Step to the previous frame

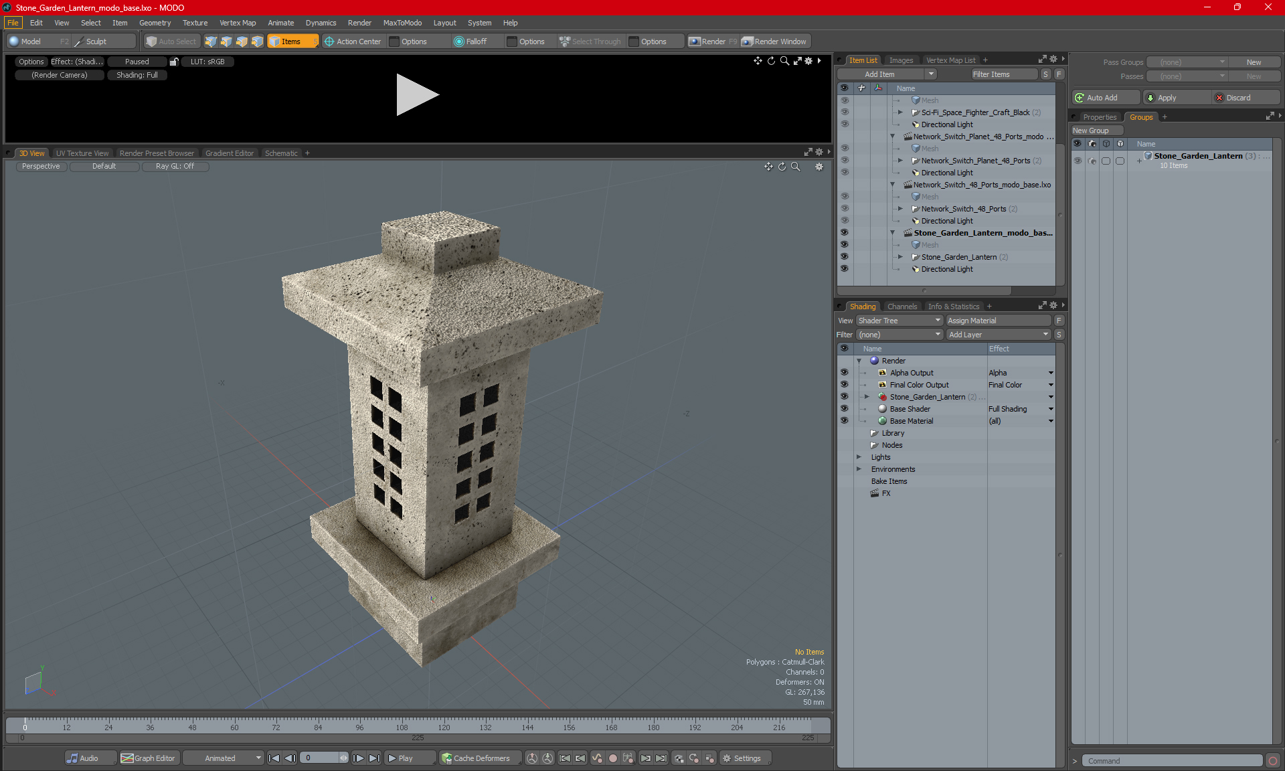pyautogui.click(x=290, y=758)
